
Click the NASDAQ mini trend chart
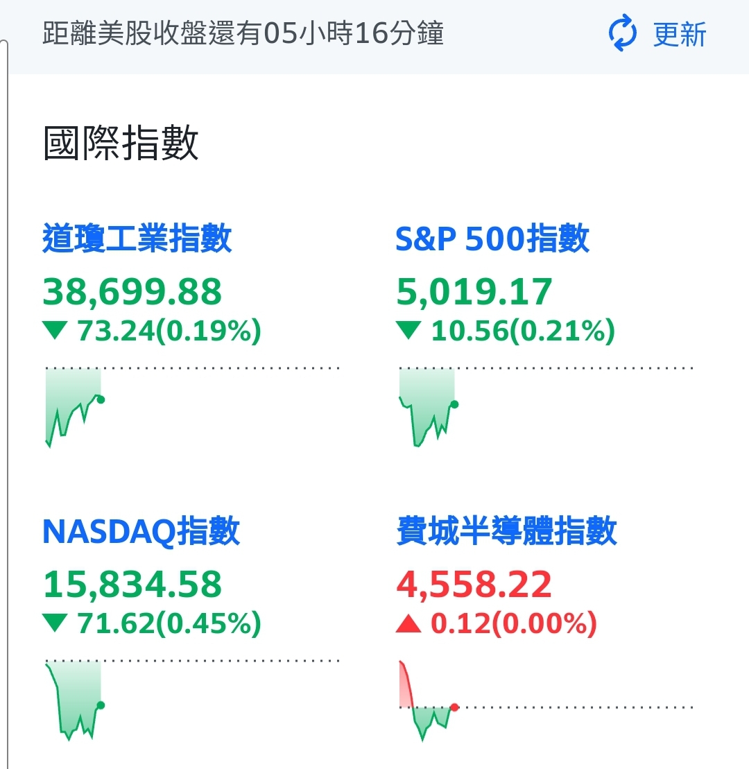192,700
